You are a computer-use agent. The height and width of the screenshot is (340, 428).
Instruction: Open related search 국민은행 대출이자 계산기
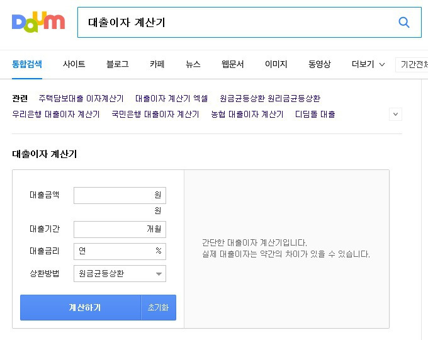coord(155,114)
